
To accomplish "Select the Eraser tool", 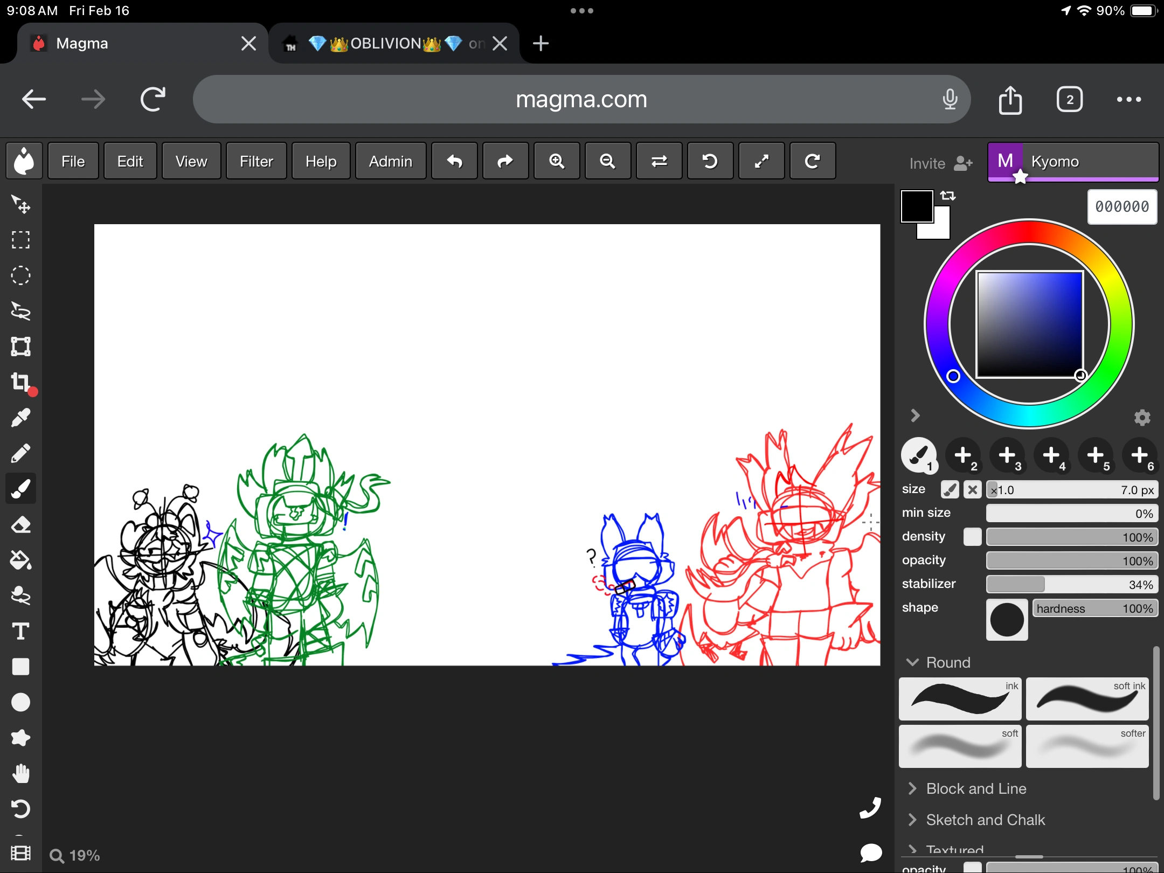I will (20, 525).
